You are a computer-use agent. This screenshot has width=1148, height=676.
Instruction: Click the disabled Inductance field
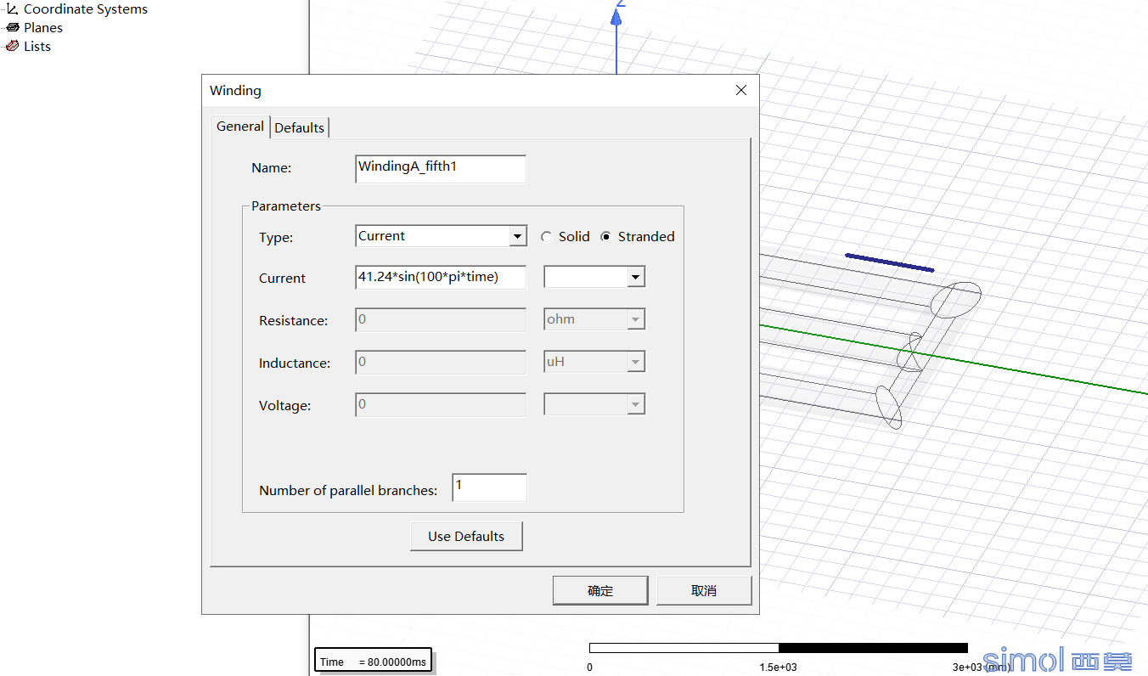click(441, 363)
